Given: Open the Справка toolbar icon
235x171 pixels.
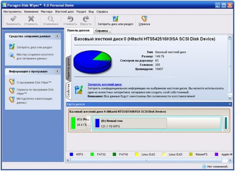Looking at the screenshot, I should coord(144,19).
